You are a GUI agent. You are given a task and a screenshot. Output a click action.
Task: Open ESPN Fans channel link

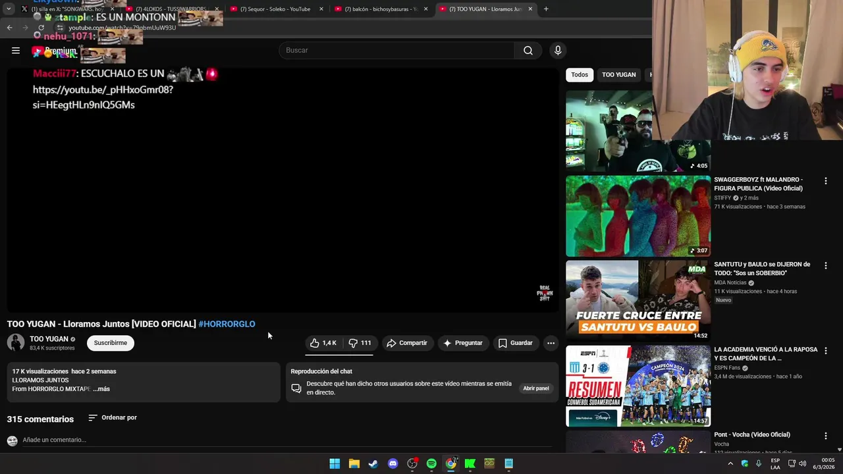(727, 368)
